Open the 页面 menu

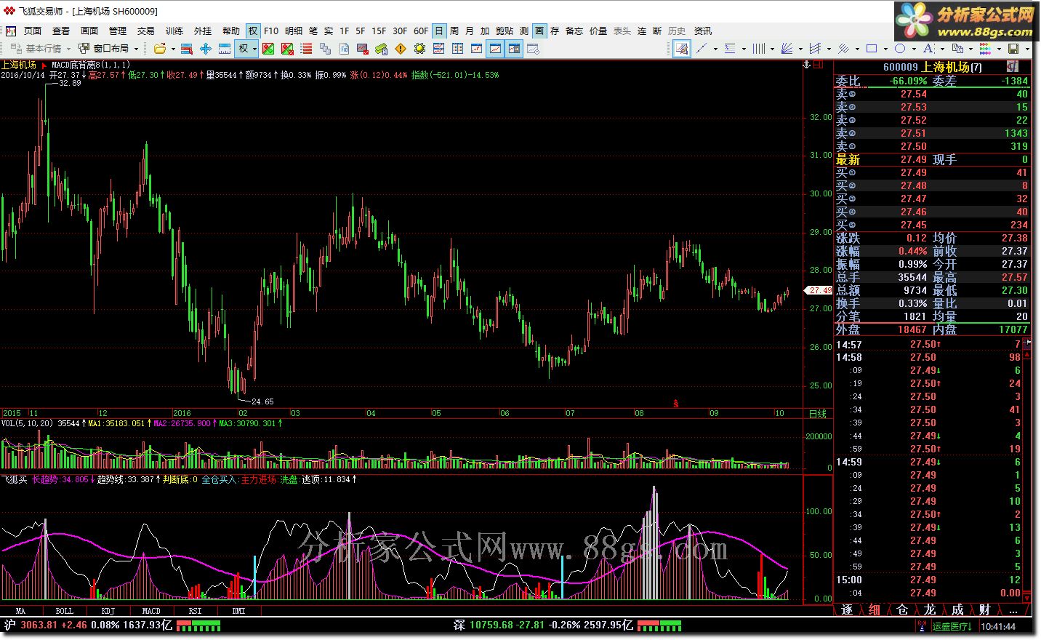pos(33,31)
